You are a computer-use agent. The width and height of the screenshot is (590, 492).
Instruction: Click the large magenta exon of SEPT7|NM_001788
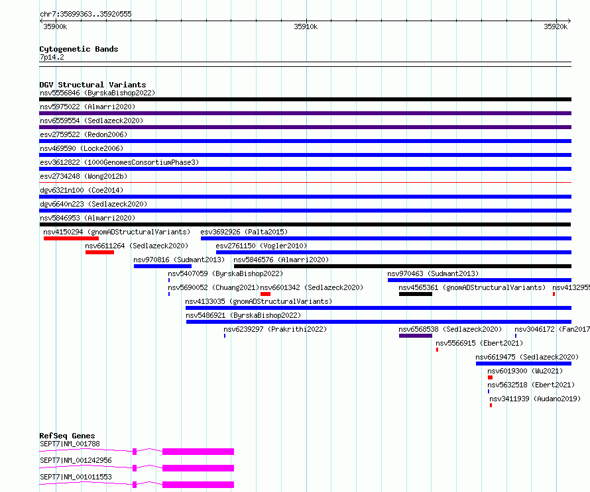(x=198, y=452)
